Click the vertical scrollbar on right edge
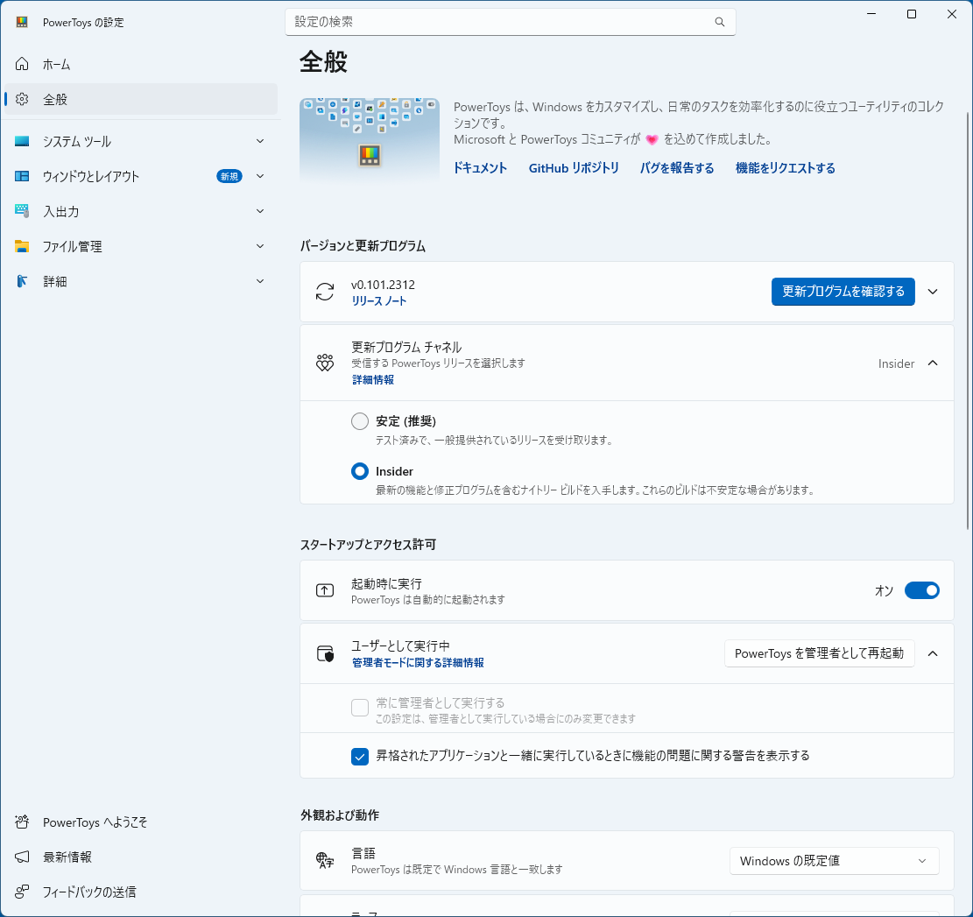973x917 pixels. [x=968, y=321]
